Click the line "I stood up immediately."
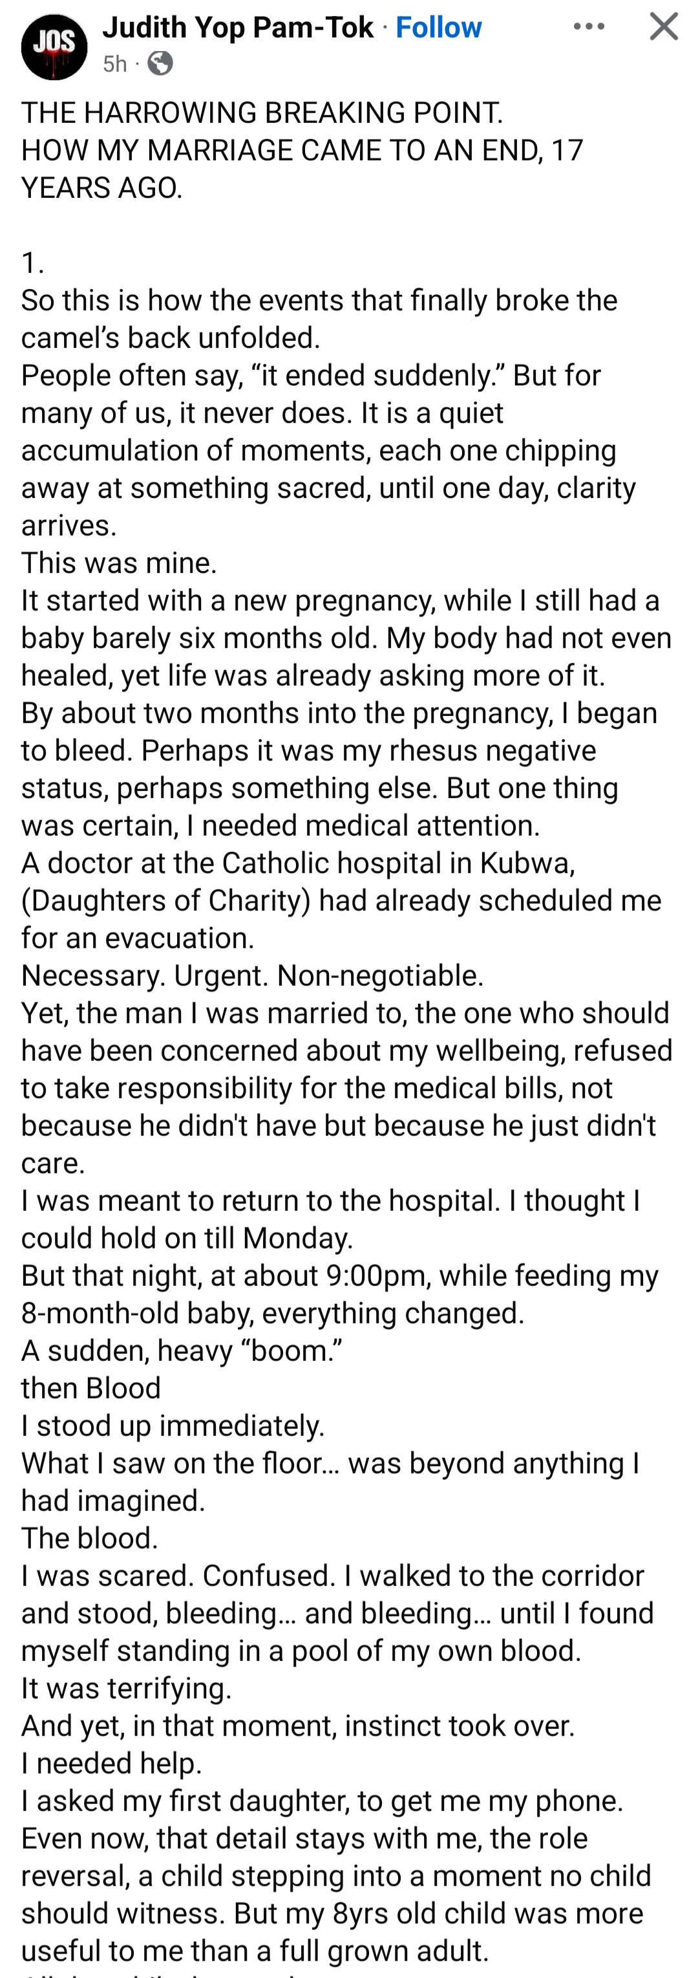The width and height of the screenshot is (698, 1978). pos(173,1425)
